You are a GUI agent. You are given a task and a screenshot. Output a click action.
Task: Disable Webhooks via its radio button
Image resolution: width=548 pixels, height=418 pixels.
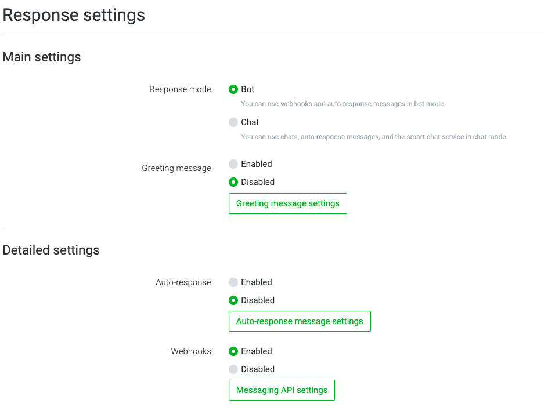233,369
